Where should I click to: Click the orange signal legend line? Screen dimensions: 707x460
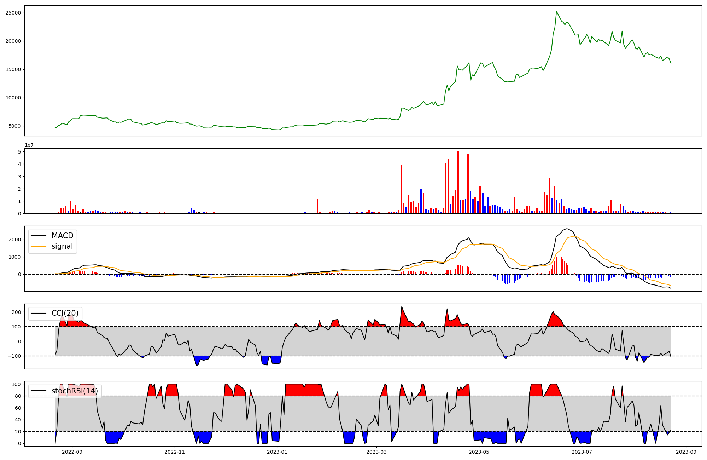(x=39, y=246)
